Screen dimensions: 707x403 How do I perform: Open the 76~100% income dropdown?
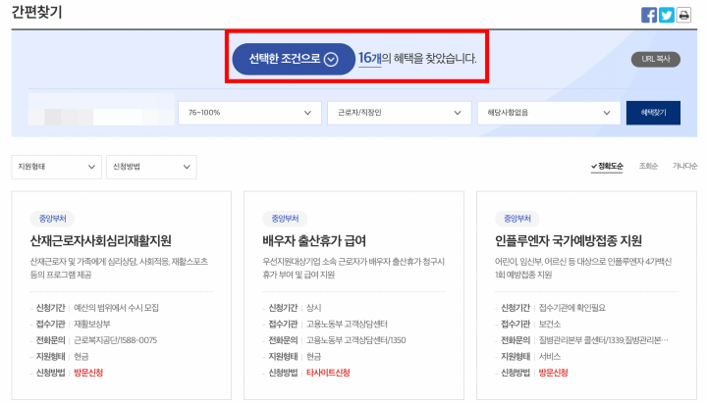pos(249,113)
